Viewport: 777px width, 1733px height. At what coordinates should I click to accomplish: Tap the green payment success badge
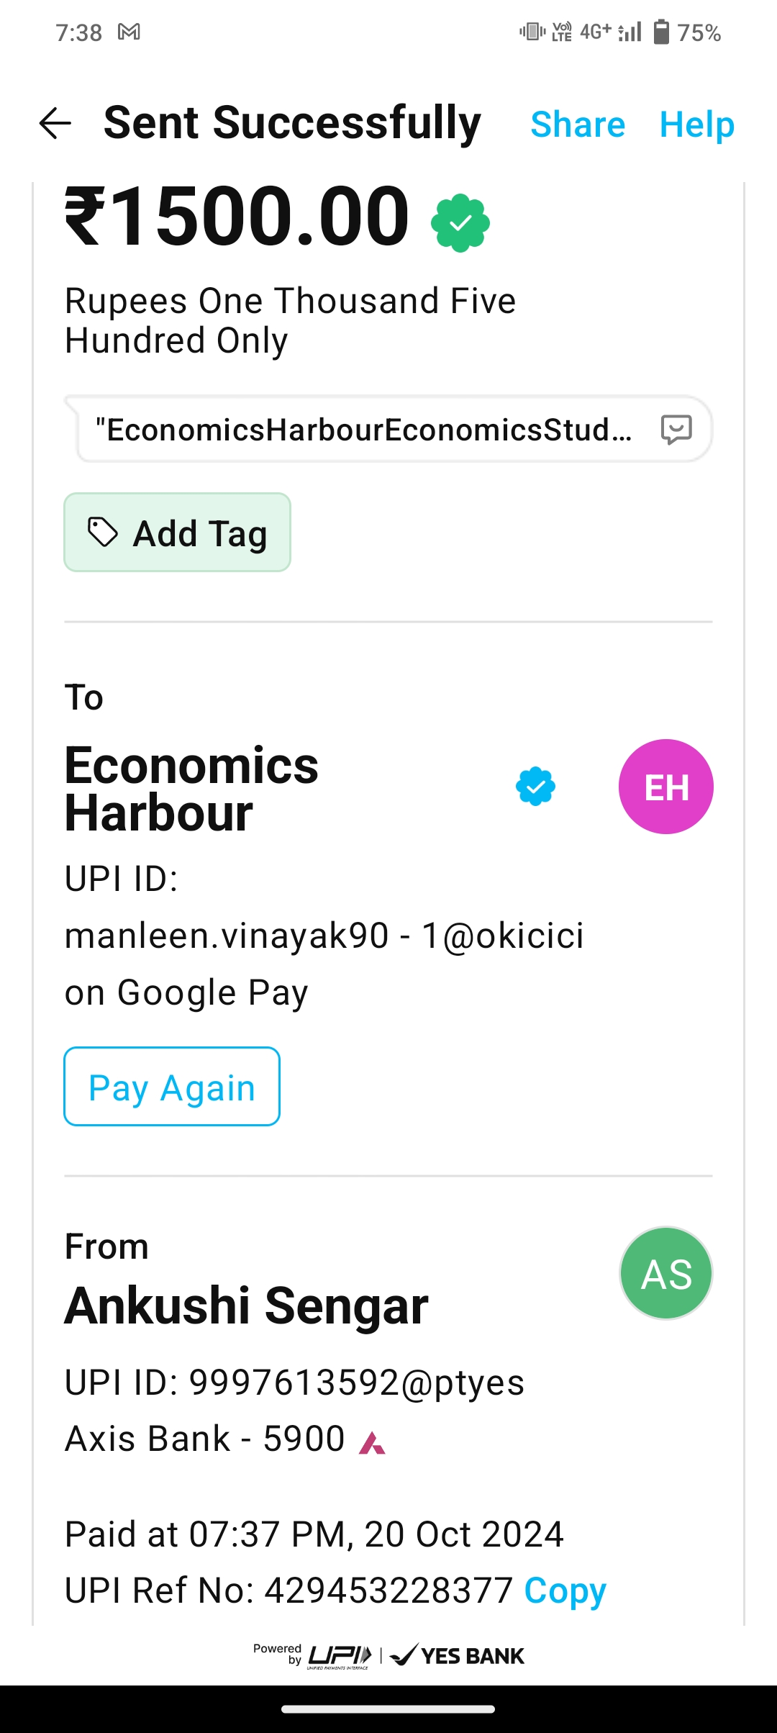(x=460, y=223)
